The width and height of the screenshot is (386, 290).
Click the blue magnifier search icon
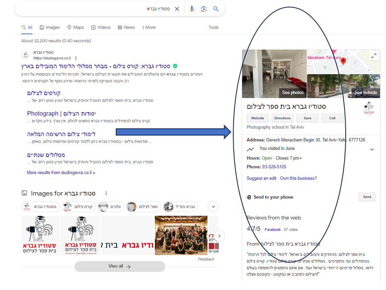(x=216, y=9)
